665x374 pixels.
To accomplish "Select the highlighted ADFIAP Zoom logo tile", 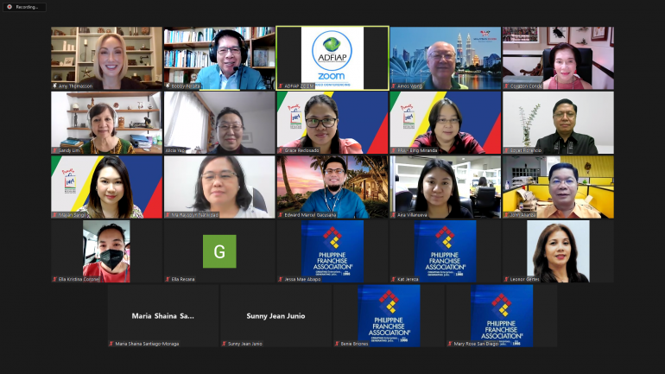I will pyautogui.click(x=332, y=58).
